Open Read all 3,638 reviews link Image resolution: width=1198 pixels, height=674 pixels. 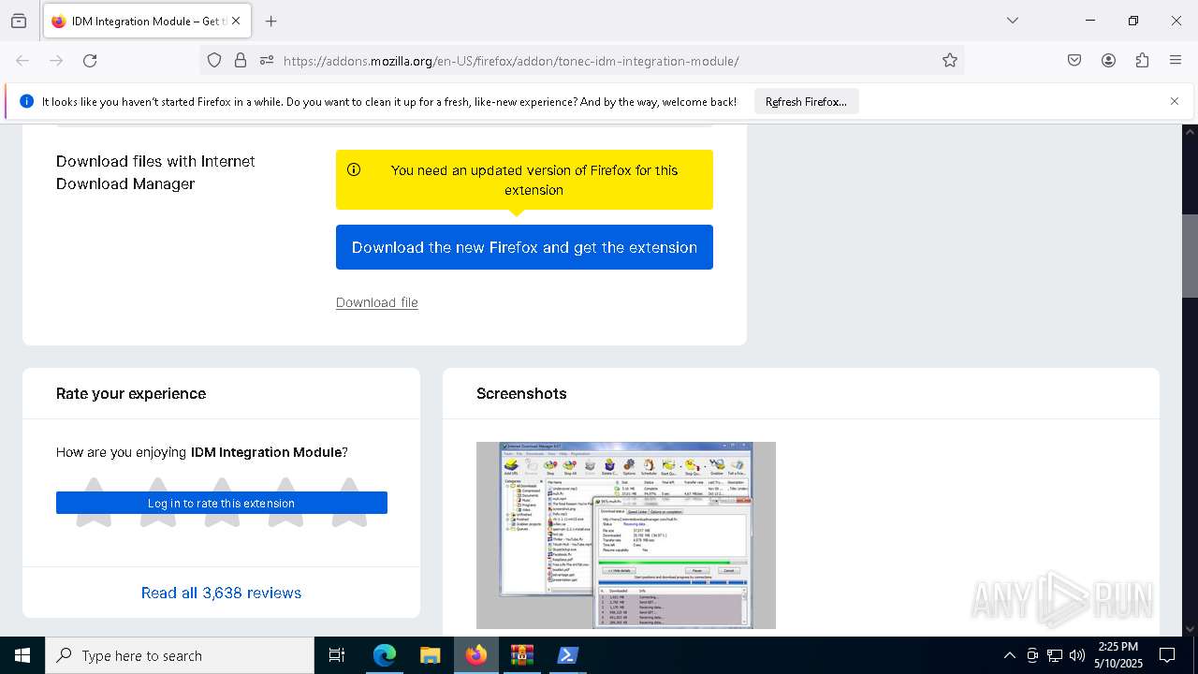(221, 593)
